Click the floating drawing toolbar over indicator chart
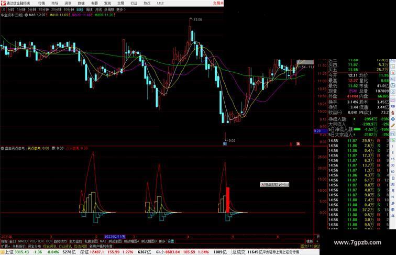Screen dimensions: 396x255 275,184
